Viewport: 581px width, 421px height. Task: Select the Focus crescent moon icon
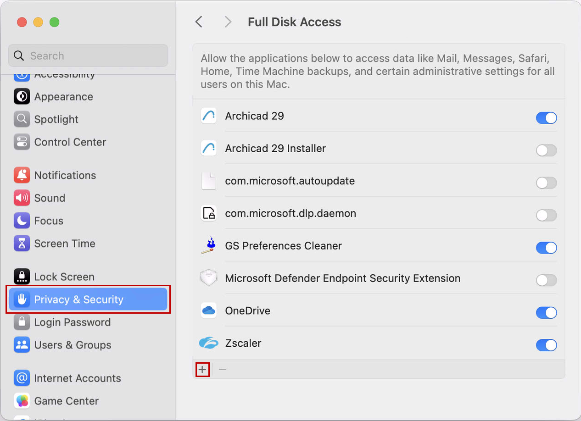22,221
